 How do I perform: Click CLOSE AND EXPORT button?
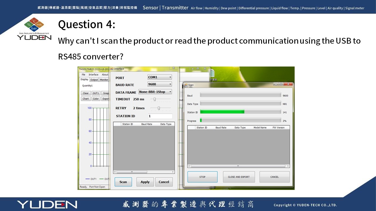239,177
